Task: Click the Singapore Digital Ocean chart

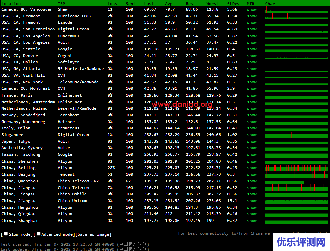Action: click(x=296, y=135)
